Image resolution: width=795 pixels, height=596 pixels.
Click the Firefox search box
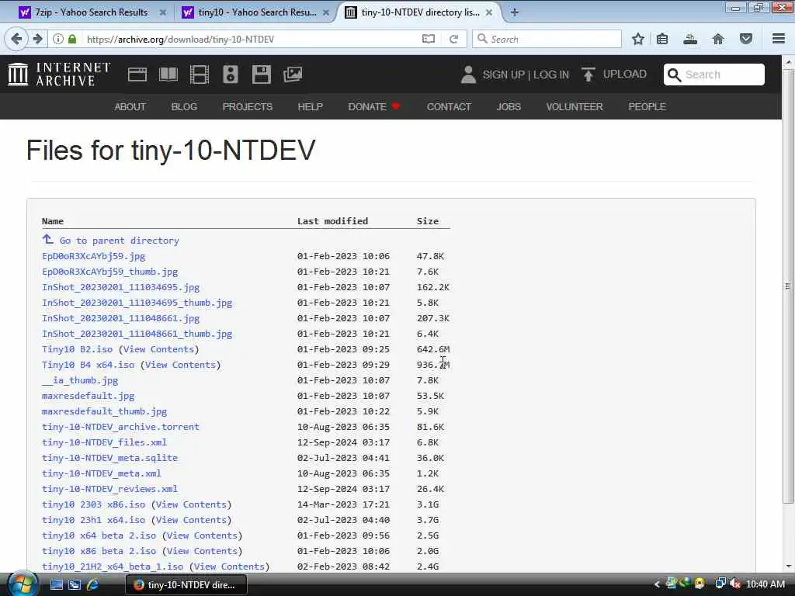(x=547, y=39)
